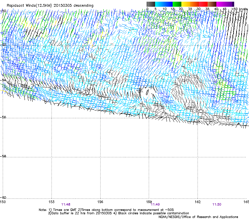Click the legend label '25'

click(x=190, y=9)
